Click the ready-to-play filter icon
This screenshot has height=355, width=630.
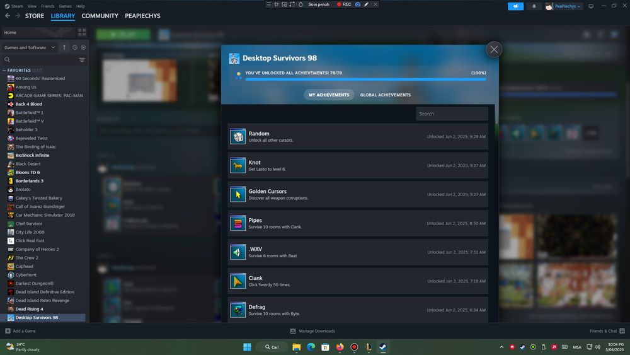[x=83, y=47]
